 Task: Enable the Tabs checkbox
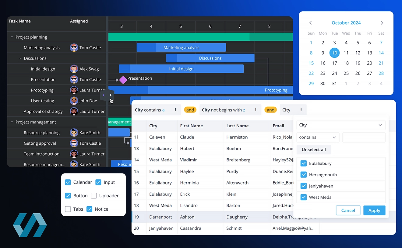click(x=68, y=209)
